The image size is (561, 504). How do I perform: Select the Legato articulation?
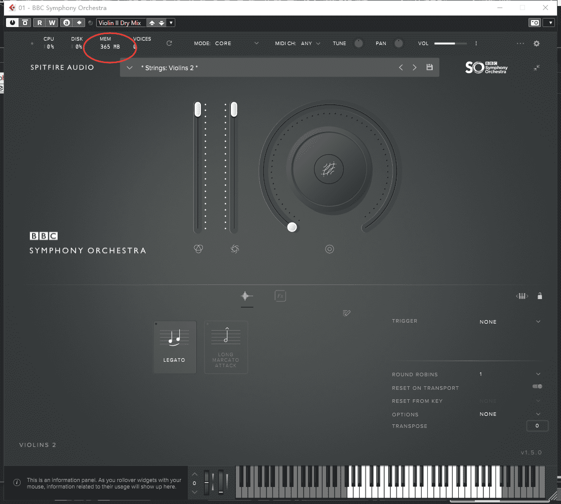pyautogui.click(x=175, y=347)
